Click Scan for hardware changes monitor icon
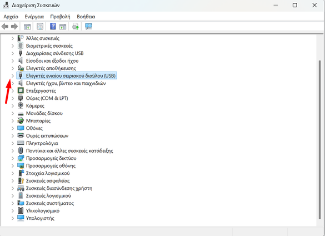This screenshot has height=236, width=325. [88, 26]
